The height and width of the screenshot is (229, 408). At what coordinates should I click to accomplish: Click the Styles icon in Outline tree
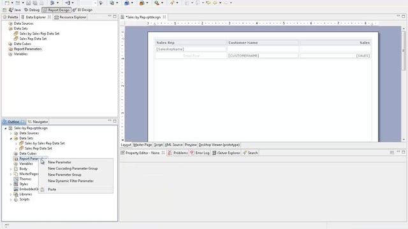click(x=16, y=184)
